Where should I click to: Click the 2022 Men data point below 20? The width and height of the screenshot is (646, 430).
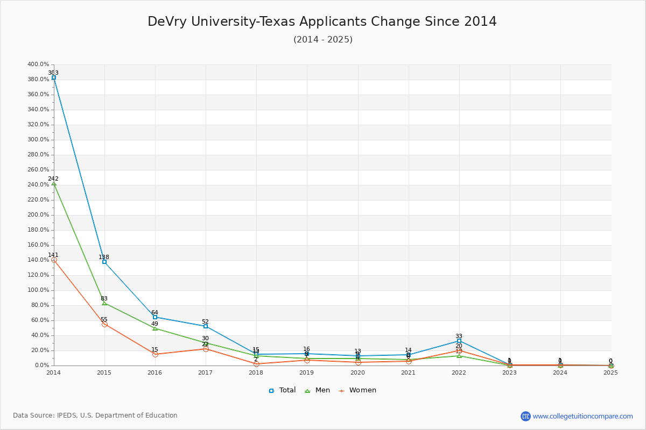(x=459, y=356)
